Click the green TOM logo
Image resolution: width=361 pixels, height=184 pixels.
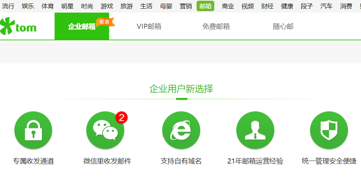(18, 26)
